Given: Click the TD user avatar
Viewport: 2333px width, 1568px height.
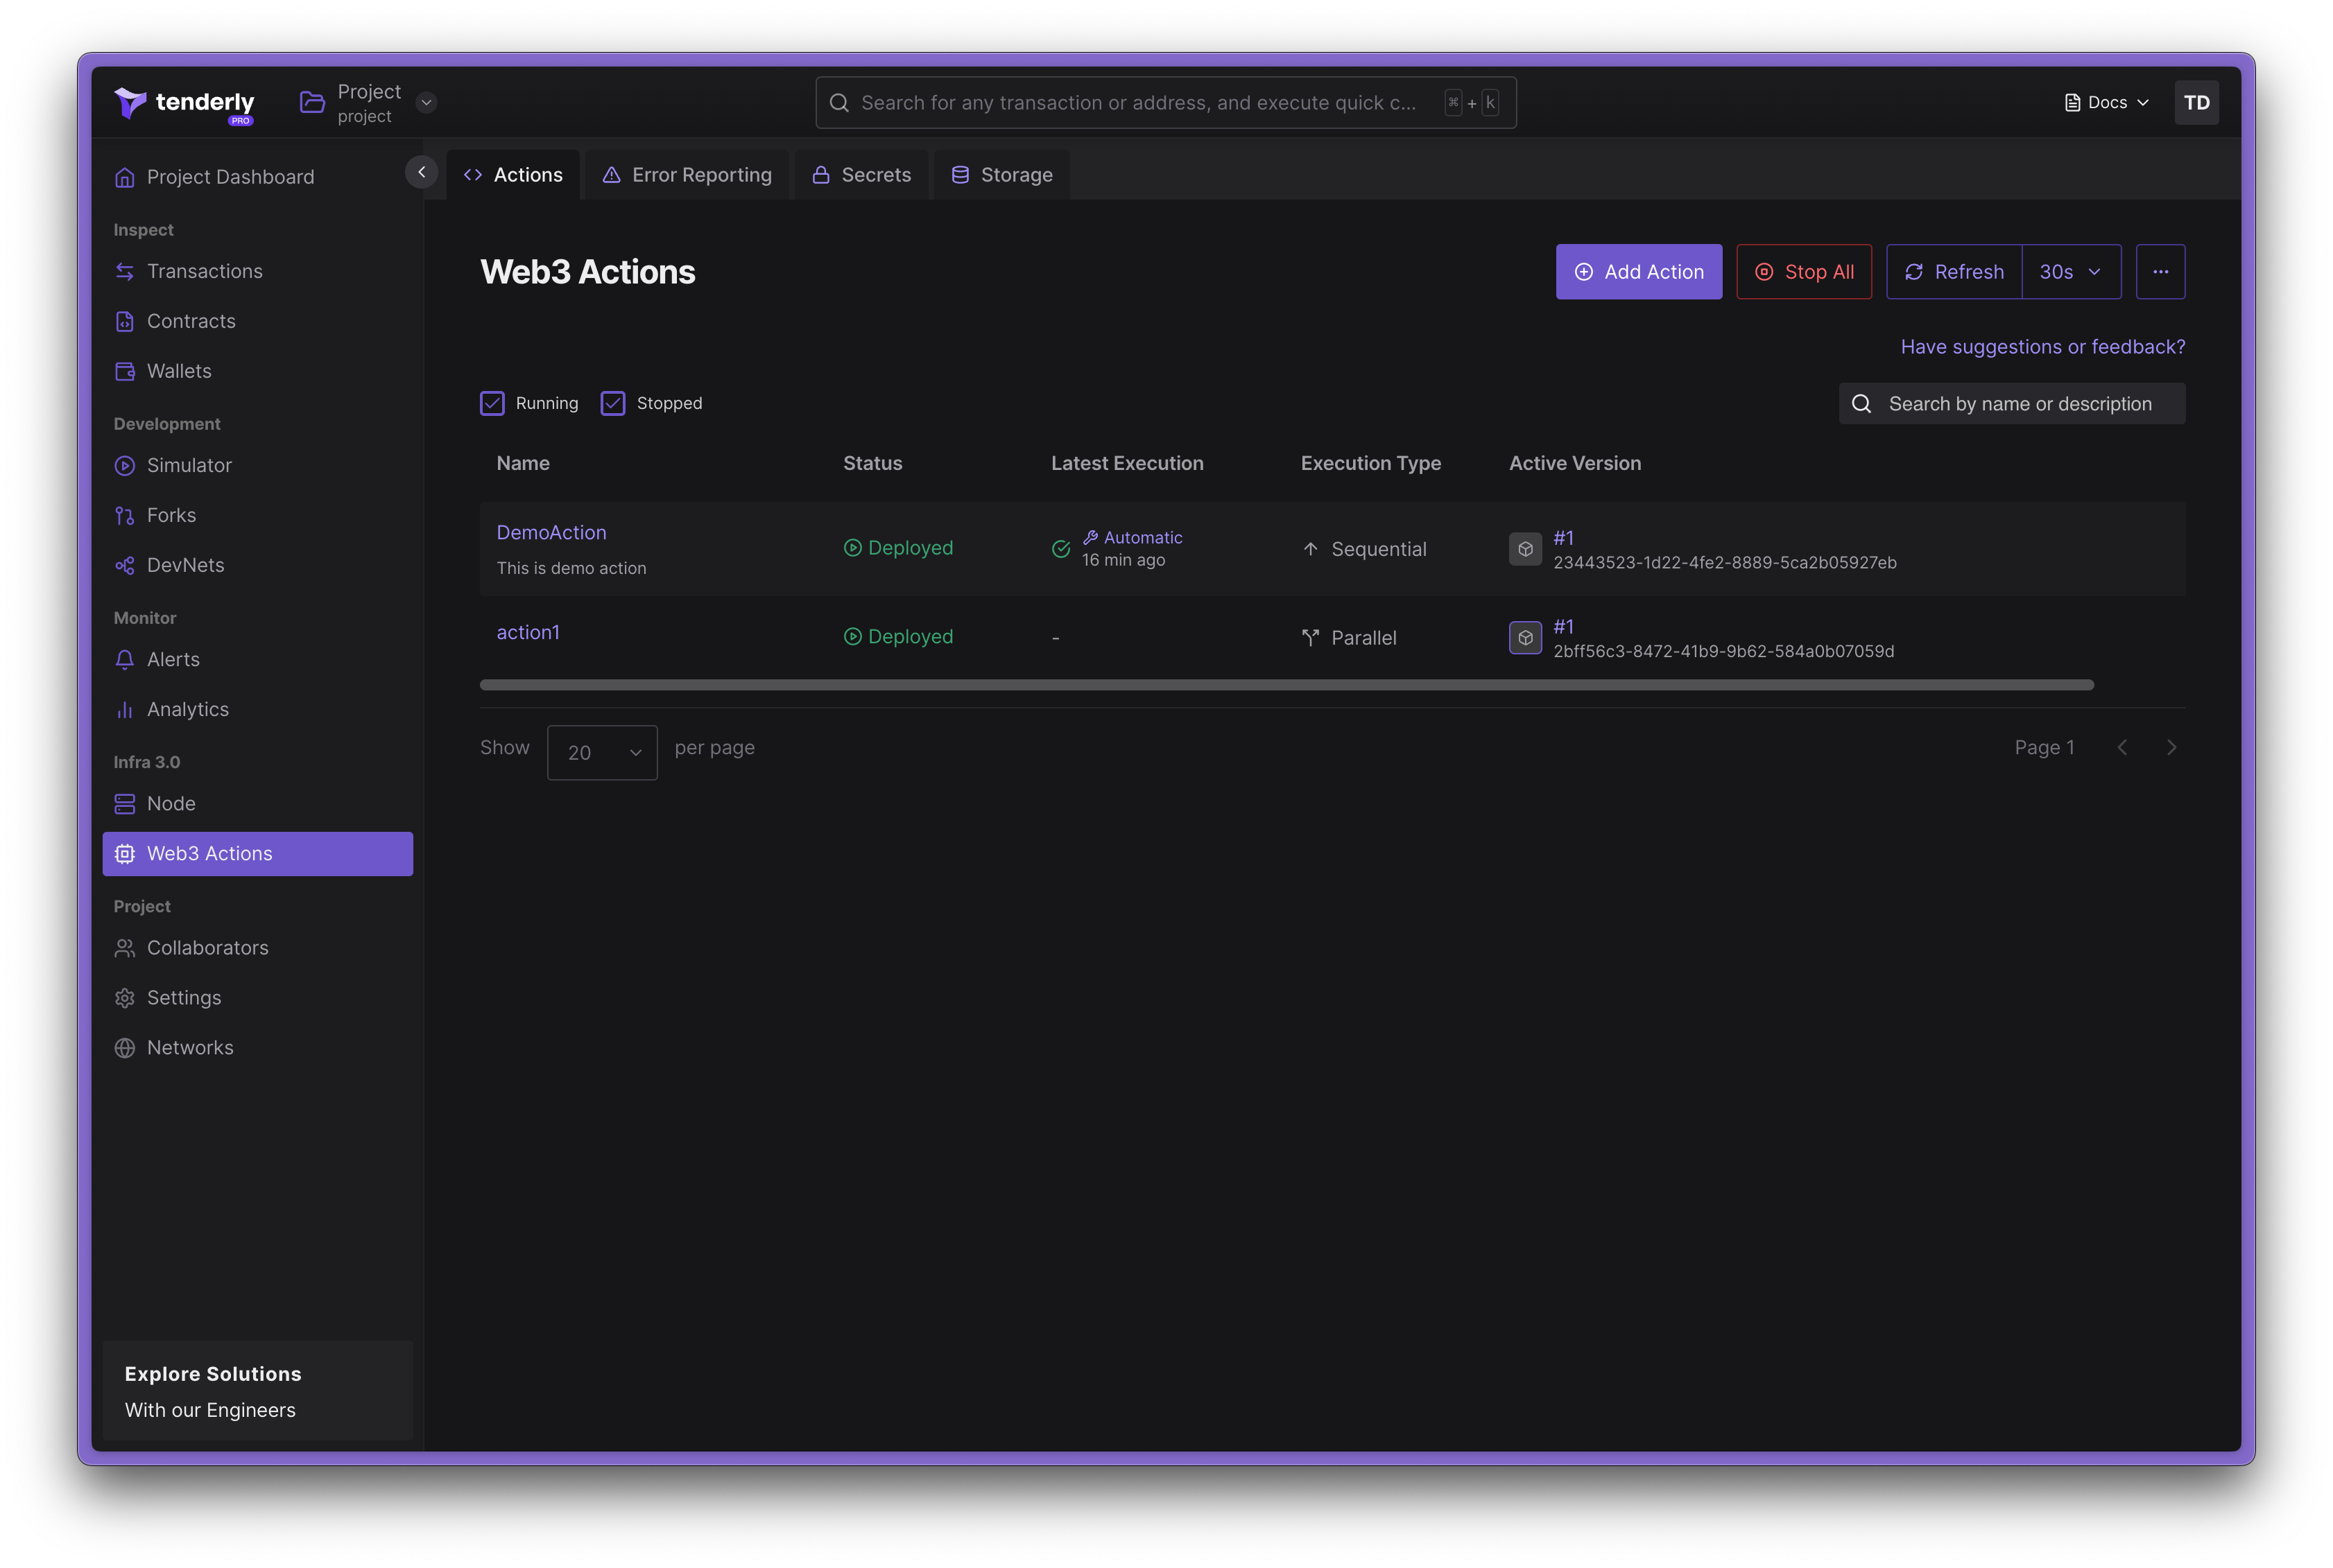Looking at the screenshot, I should click(x=2196, y=103).
